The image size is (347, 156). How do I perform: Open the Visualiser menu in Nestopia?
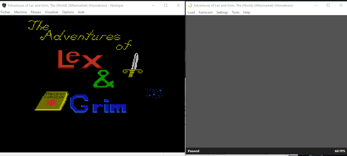[51, 12]
